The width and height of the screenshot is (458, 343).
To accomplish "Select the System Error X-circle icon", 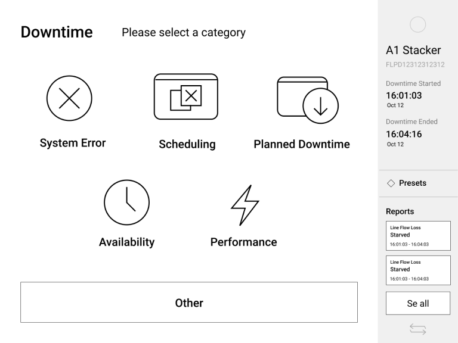I will point(69,99).
